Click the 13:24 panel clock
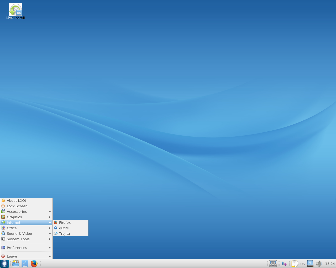Image resolution: width=336 pixels, height=268 pixels. 330,264
